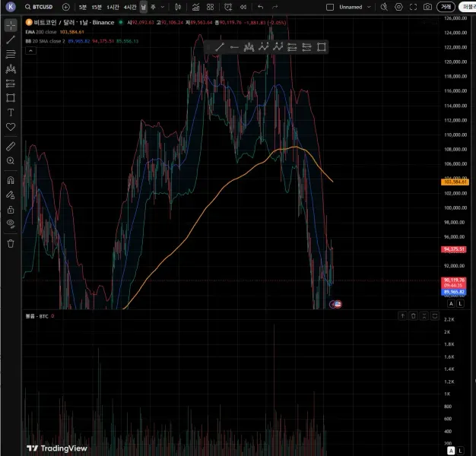The image size is (476, 456).
Task: Open the forecasting and position tools in sidebar
Action: click(x=11, y=84)
